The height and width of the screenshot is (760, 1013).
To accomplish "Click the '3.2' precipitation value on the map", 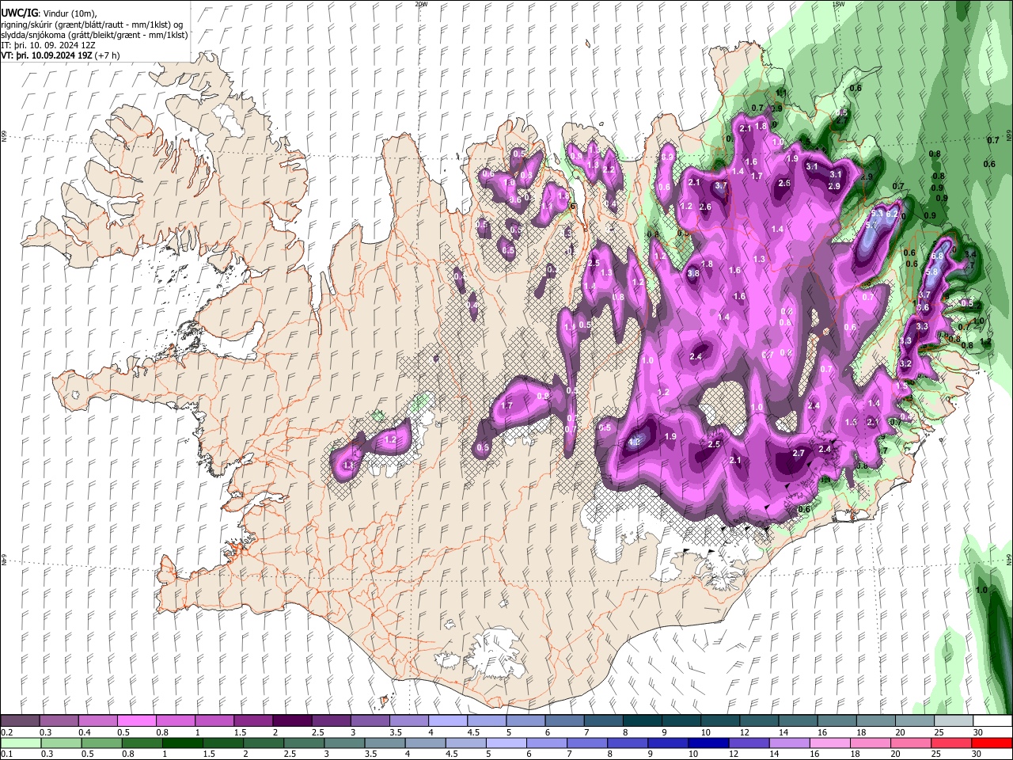I will (906, 363).
